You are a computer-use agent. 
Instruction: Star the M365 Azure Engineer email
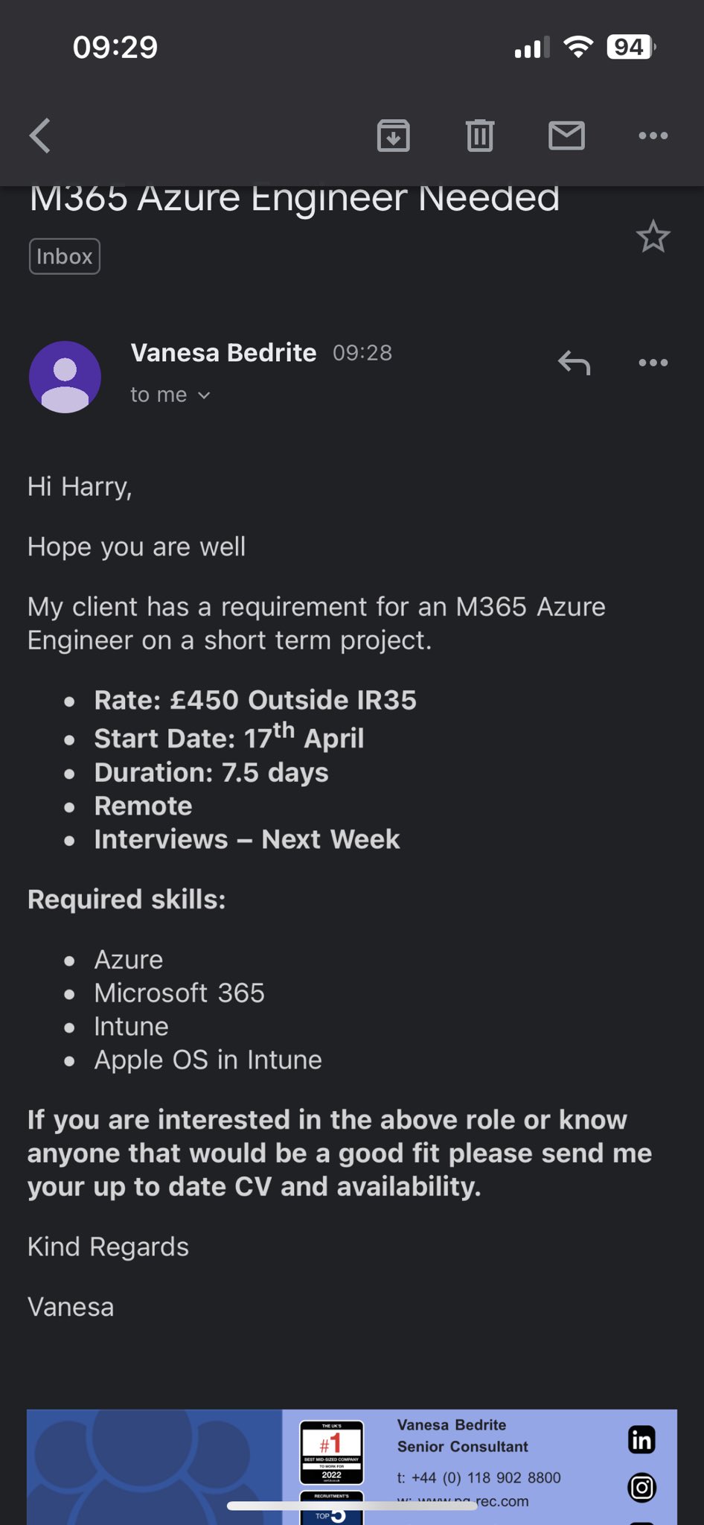[653, 237]
